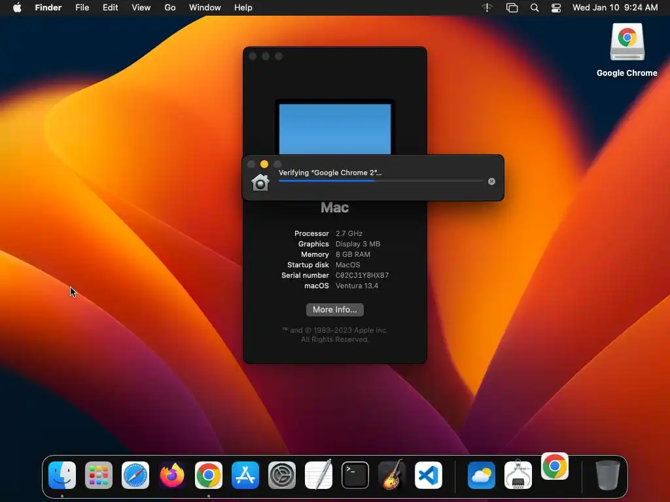Viewport: 670px width, 502px height.
Task: Open the Go menu
Action: (x=170, y=8)
